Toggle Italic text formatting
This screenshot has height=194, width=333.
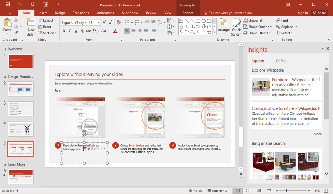coord(70,31)
